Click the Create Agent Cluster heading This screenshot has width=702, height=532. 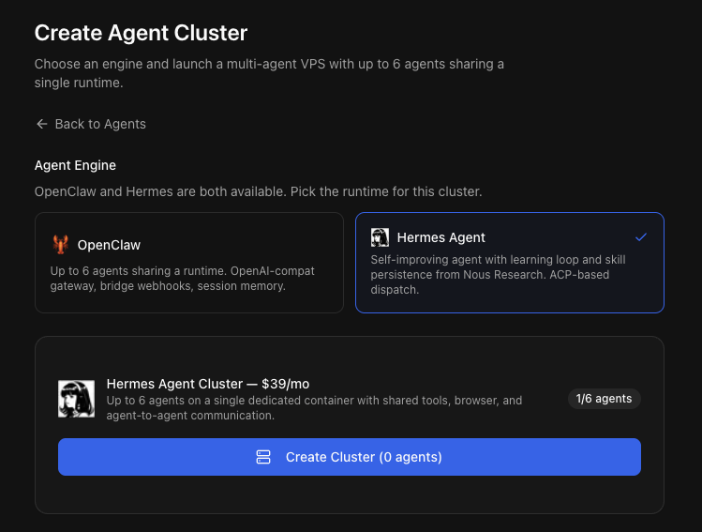click(x=141, y=33)
